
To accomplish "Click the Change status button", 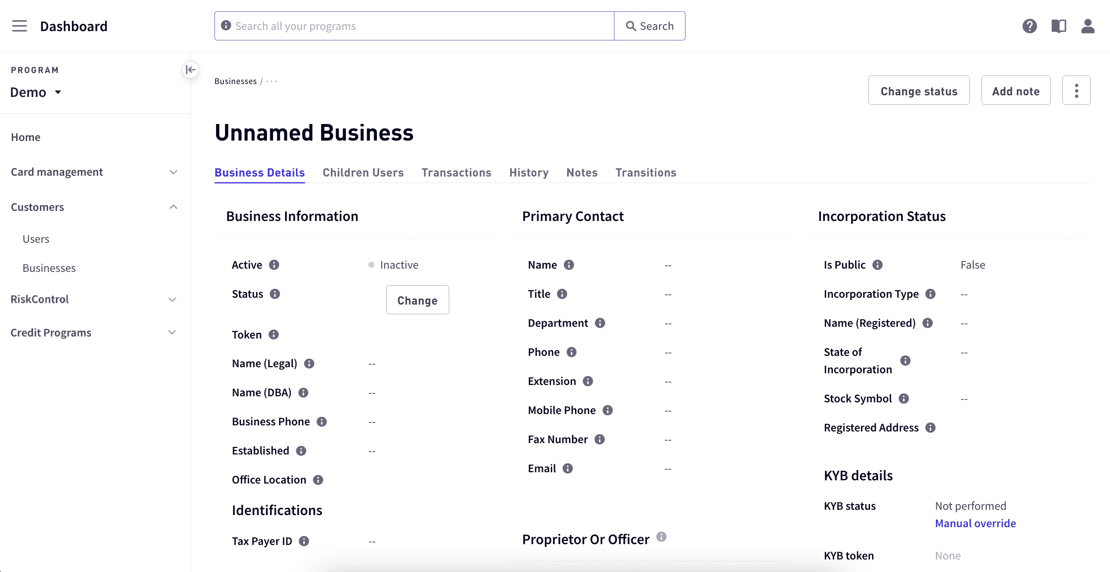I will click(919, 90).
